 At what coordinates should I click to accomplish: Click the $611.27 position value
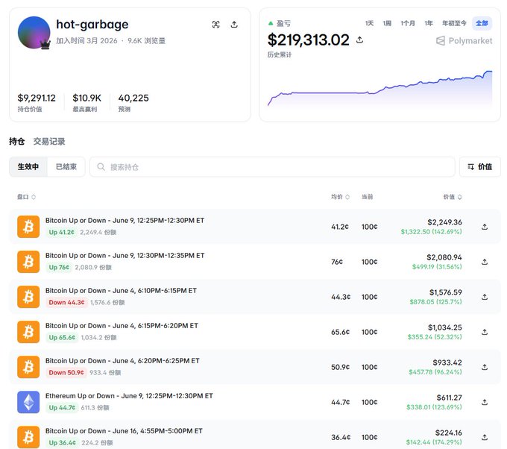point(449,398)
